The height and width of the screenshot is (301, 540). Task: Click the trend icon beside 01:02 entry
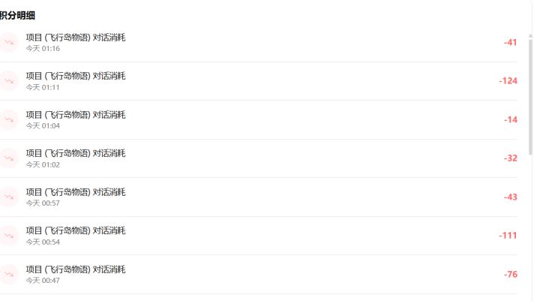click(x=9, y=158)
